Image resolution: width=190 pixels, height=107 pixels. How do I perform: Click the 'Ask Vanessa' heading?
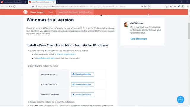(137, 23)
